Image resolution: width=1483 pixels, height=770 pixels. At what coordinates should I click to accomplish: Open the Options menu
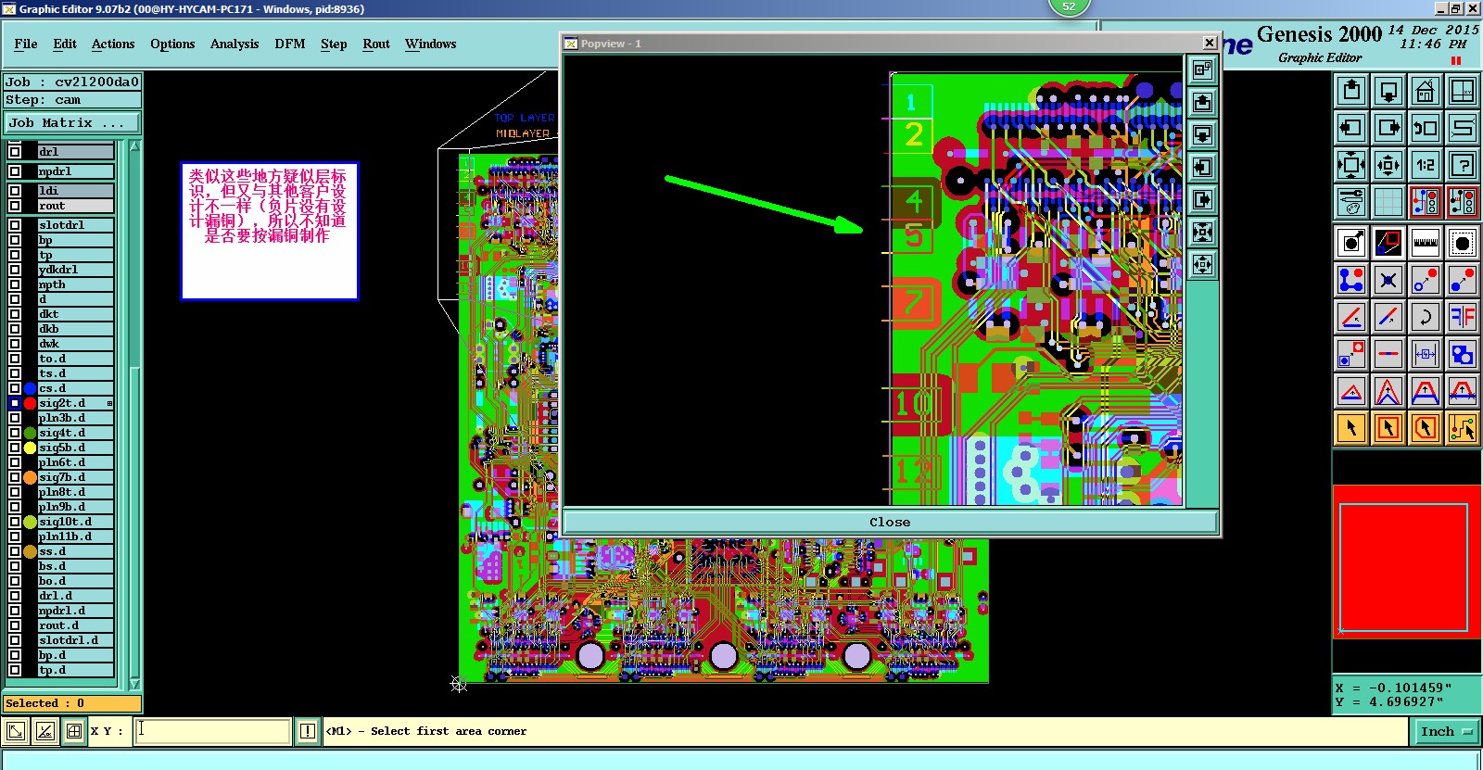click(x=172, y=44)
